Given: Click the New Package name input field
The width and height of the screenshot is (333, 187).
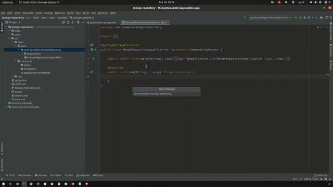Looking at the screenshot, I should [166, 94].
